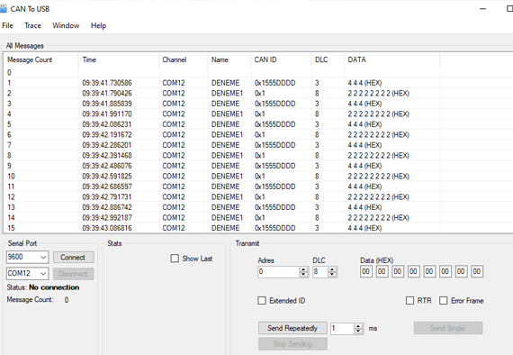513x355 pixels.
Task: Click the Name column header
Action: pos(229,60)
